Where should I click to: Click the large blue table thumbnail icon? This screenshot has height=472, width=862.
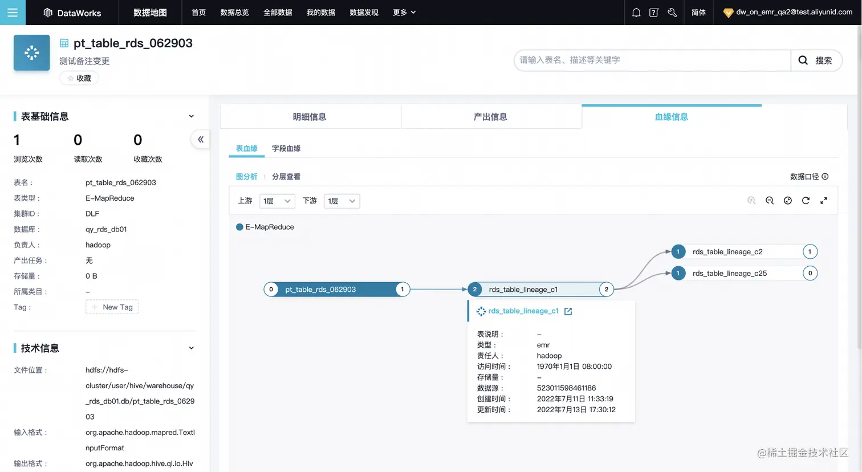click(x=32, y=53)
